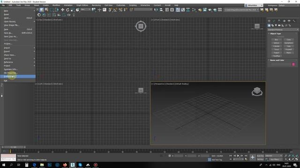Image resolution: width=300 pixels, height=168 pixels.
Task: Select the Move tool in the main toolbar
Action: pyautogui.click(x=62, y=10)
